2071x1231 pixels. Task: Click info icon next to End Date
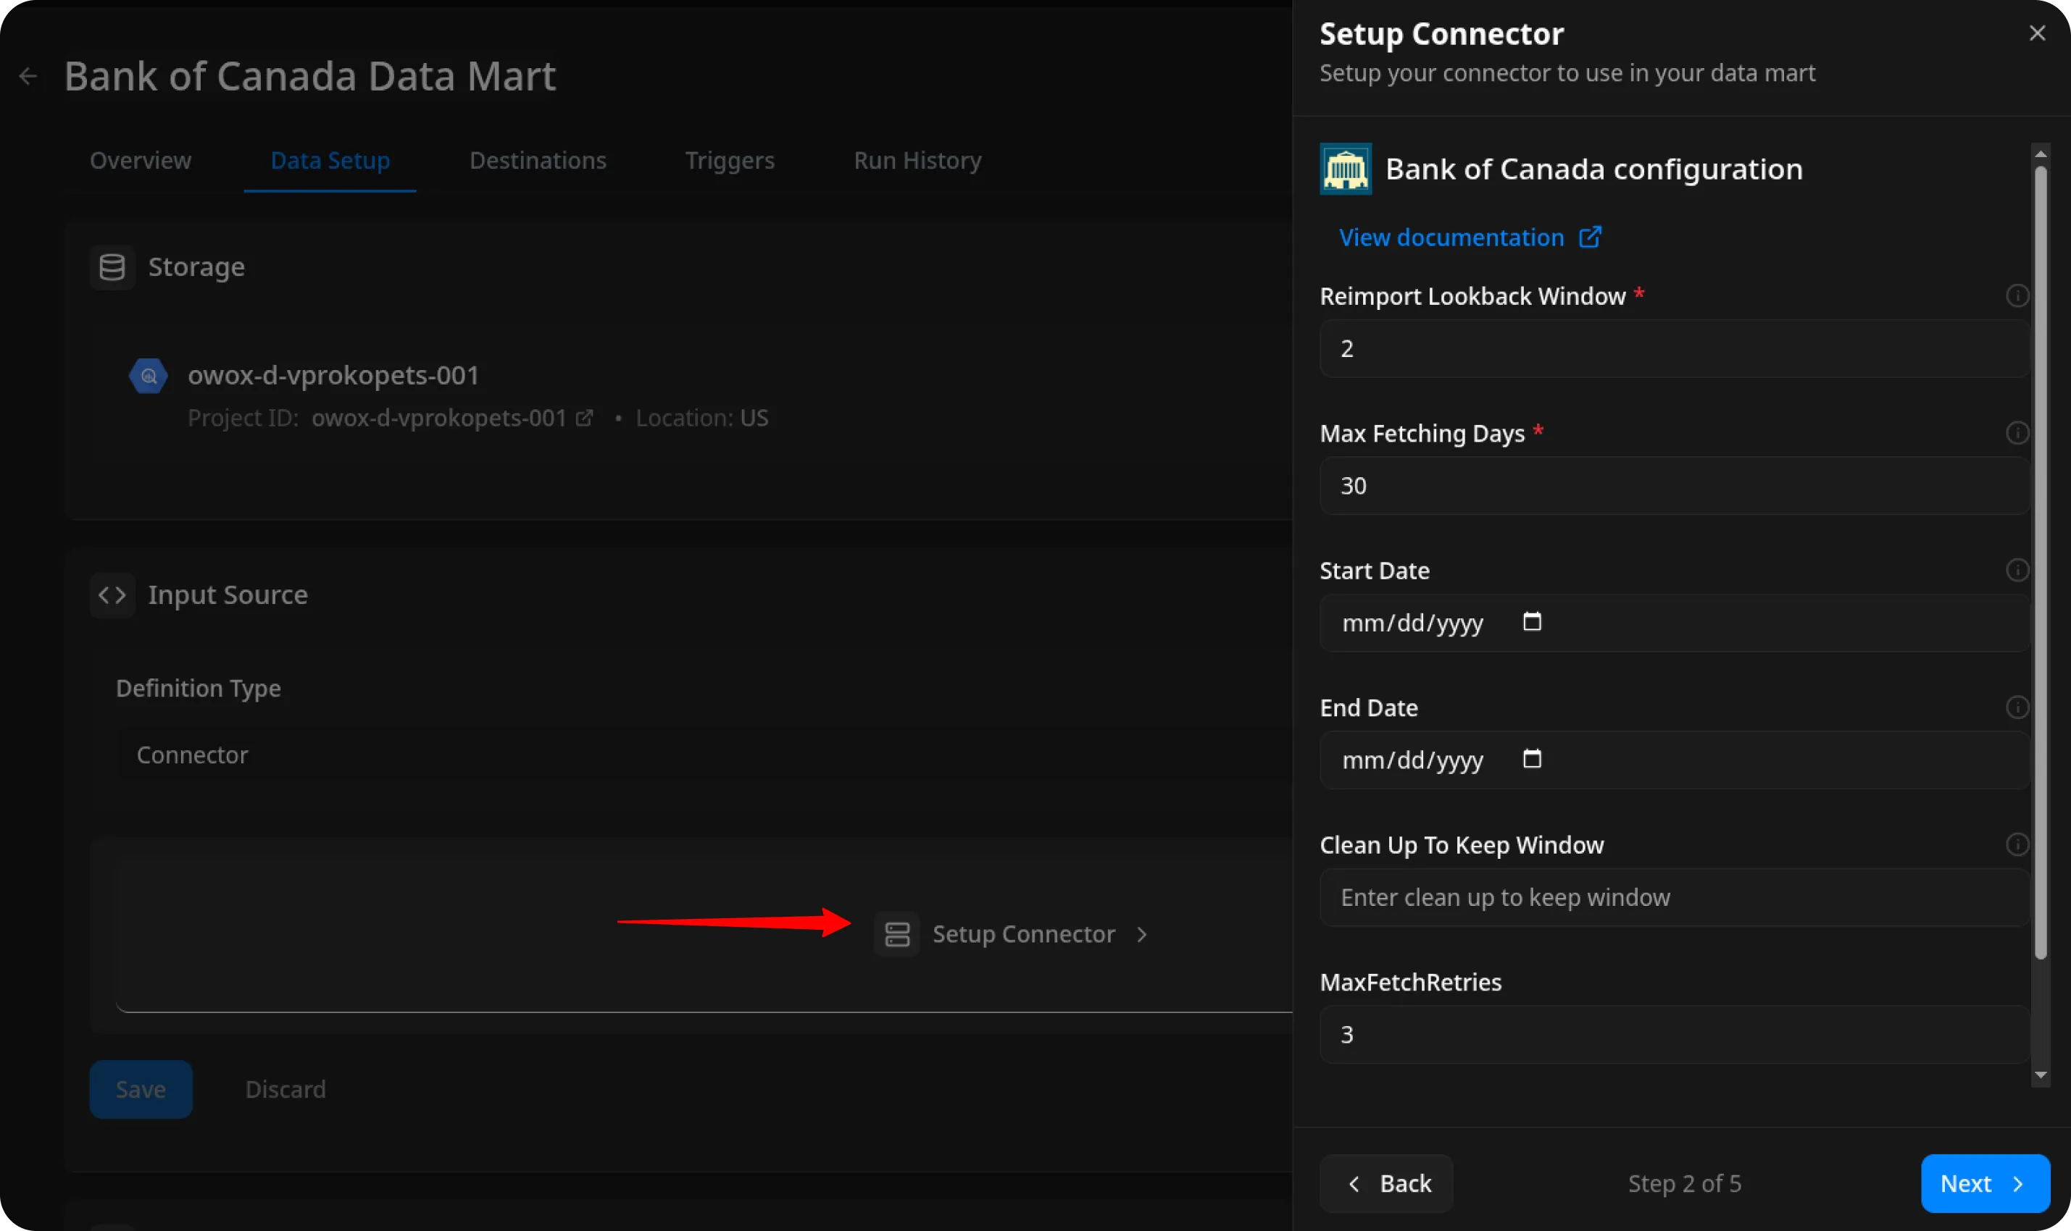(2017, 707)
